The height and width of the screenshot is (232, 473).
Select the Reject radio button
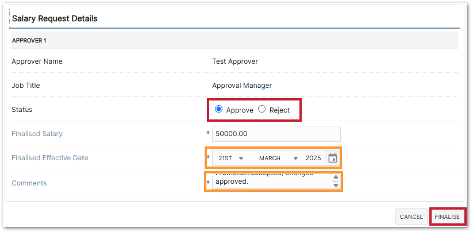point(262,110)
